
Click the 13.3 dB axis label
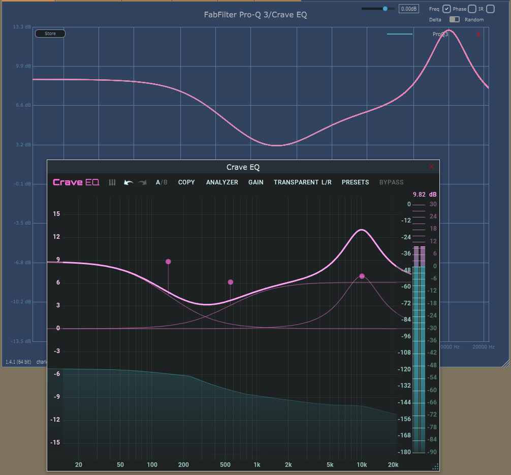pyautogui.click(x=22, y=27)
